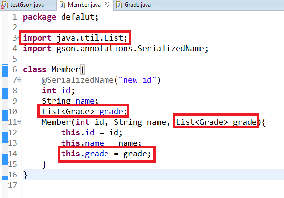The height and width of the screenshot is (198, 284).
Task: Collapse the imports fold at line 3
Action: [x=19, y=38]
